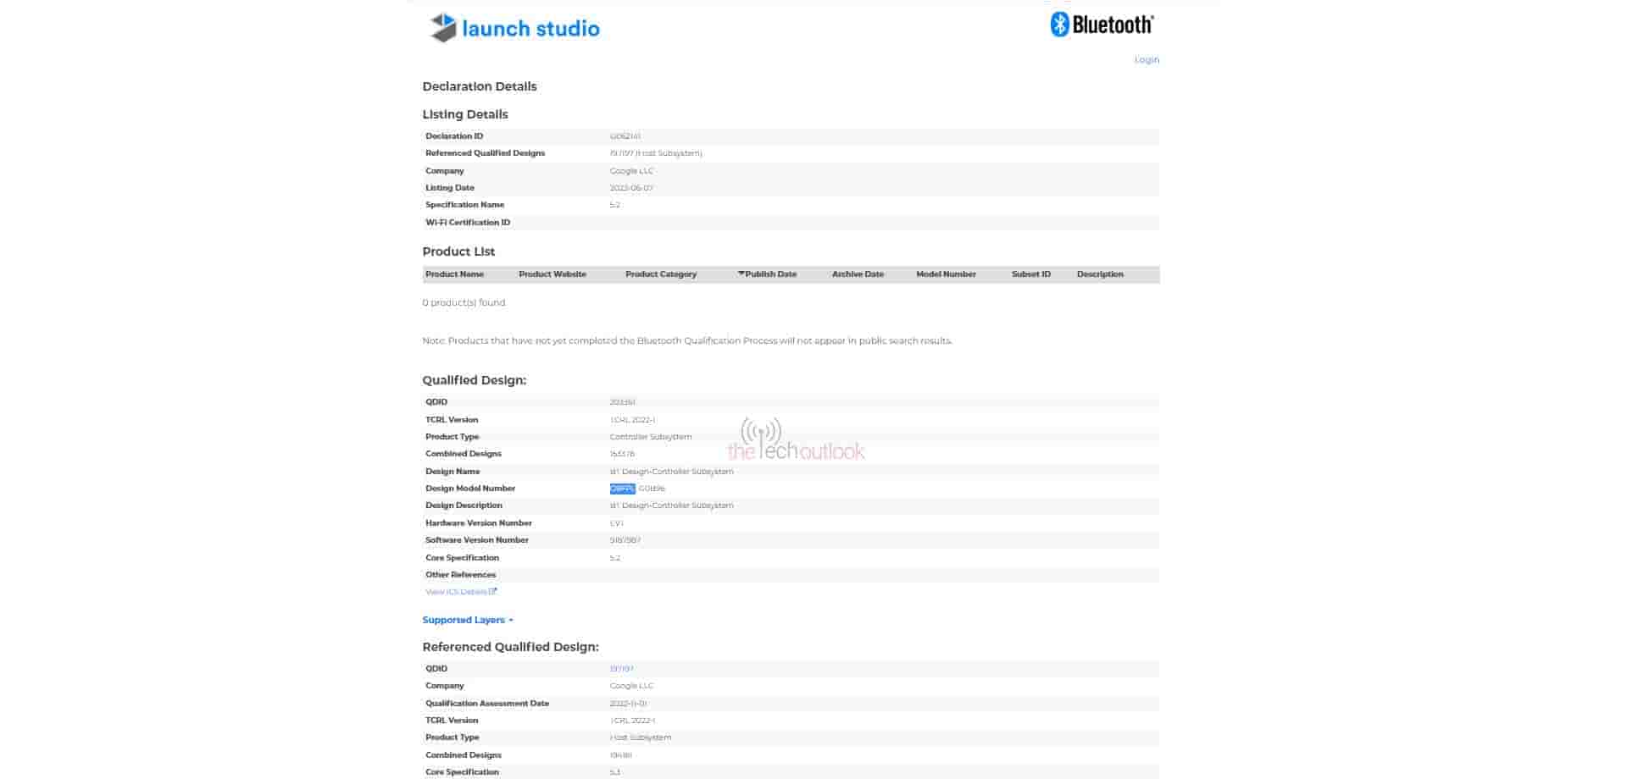This screenshot has height=779, width=1627.
Task: Sort by Archive Date column header
Action: [x=857, y=274]
